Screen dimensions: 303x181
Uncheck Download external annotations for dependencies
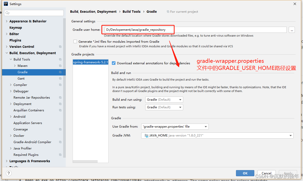tap(114, 63)
